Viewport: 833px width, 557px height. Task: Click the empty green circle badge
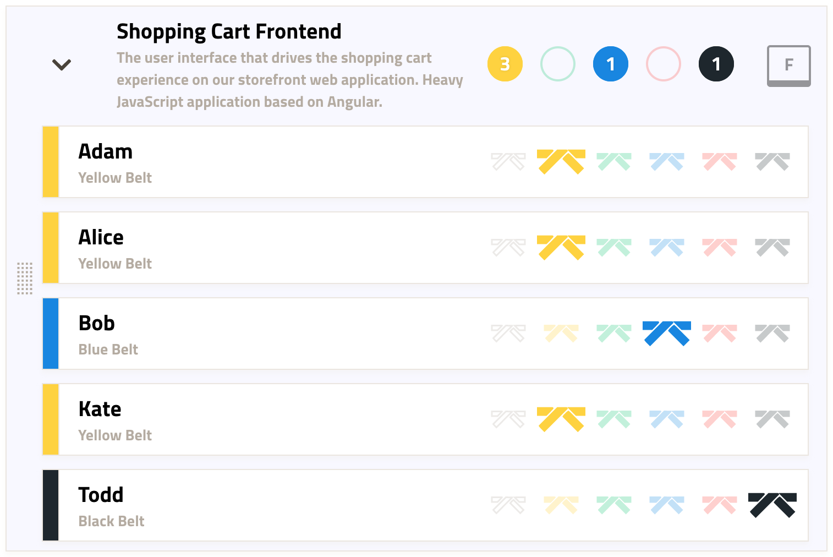click(557, 64)
